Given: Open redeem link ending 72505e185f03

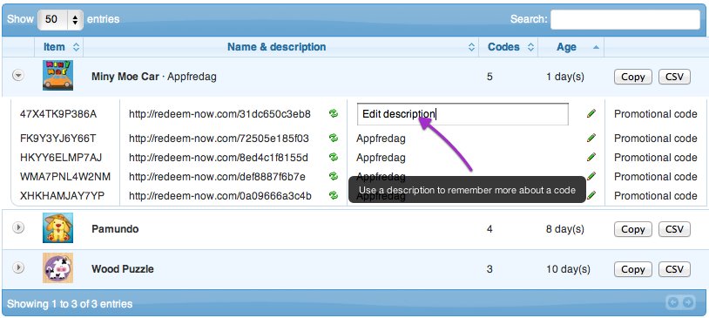Looking at the screenshot, I should pos(219,138).
